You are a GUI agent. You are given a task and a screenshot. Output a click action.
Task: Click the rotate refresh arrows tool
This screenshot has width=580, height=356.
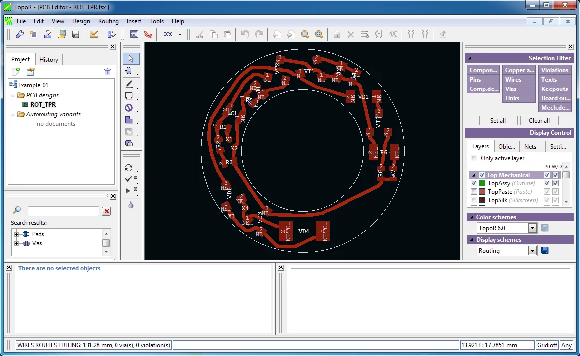tap(129, 167)
